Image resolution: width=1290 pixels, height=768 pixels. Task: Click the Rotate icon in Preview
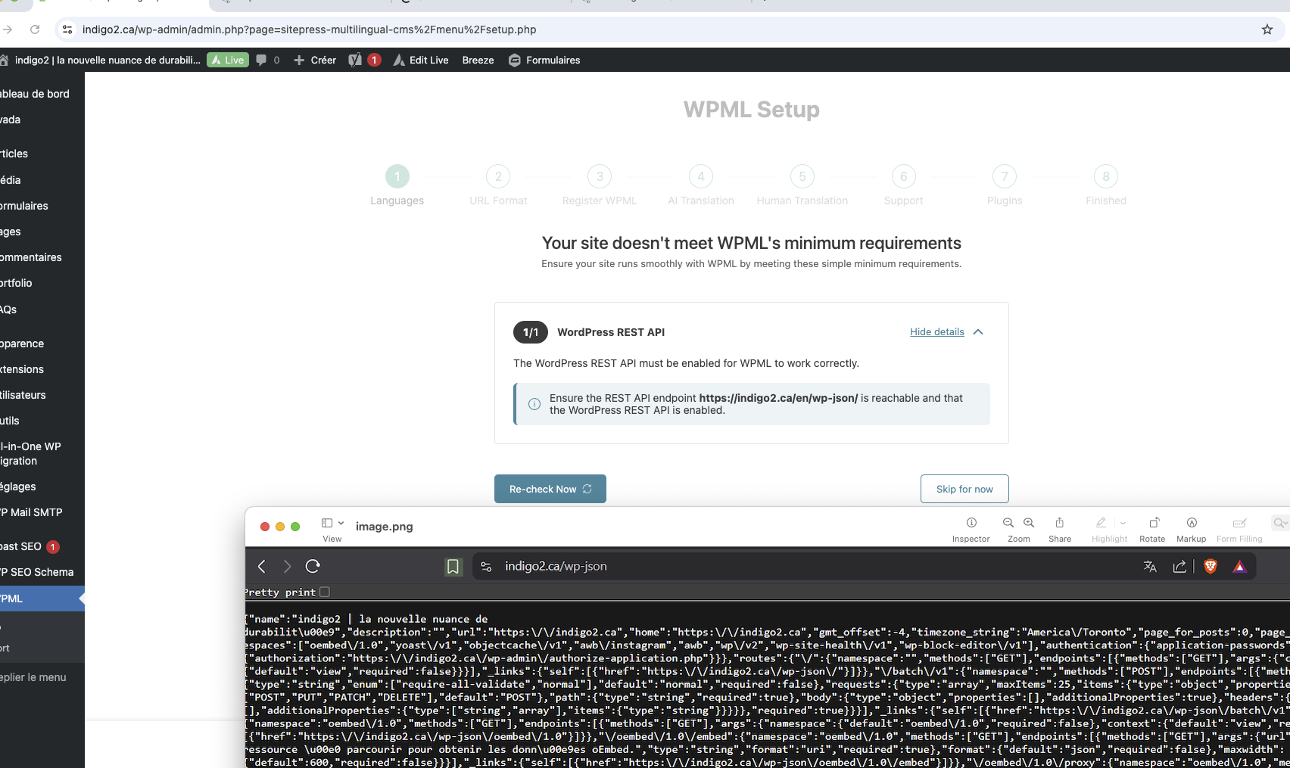1153,523
